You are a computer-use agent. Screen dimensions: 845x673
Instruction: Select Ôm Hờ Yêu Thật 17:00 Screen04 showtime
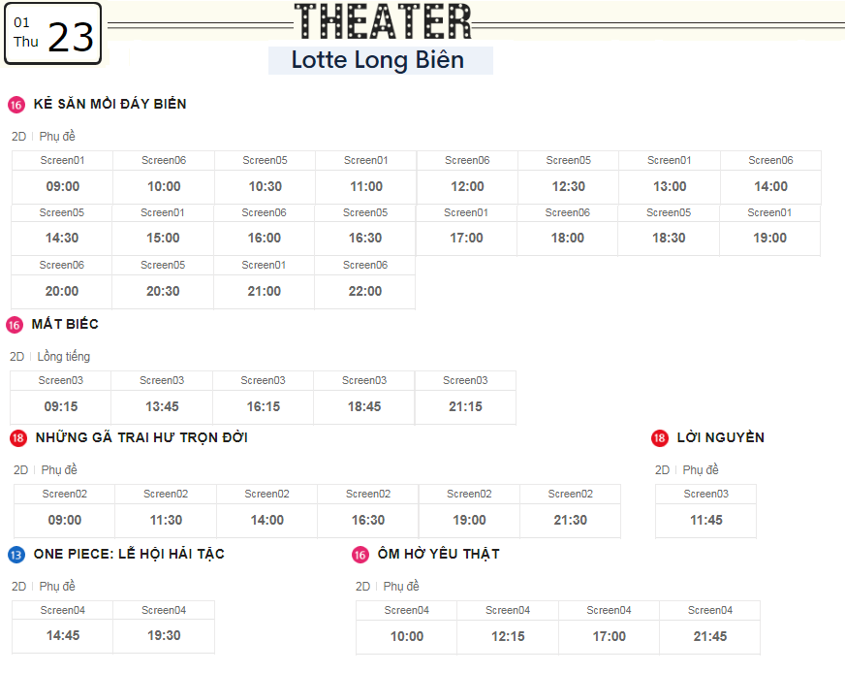tap(609, 627)
